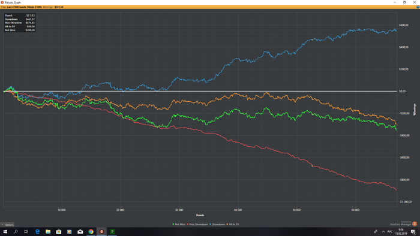
Task: Open the Windows Start menu
Action: click(5, 232)
